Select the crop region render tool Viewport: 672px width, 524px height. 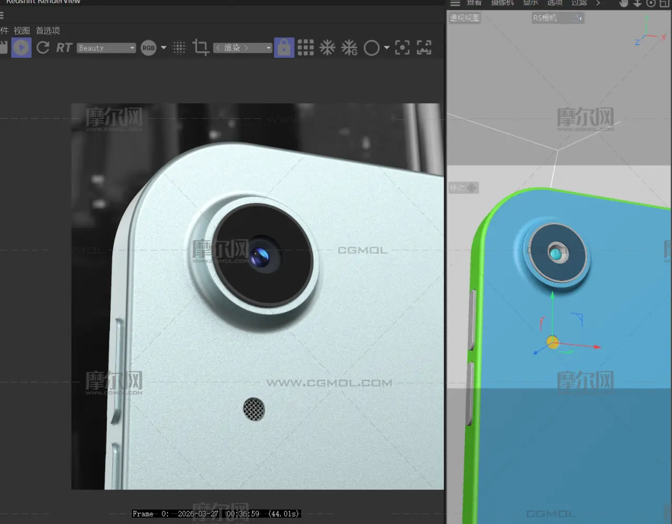pyautogui.click(x=201, y=48)
